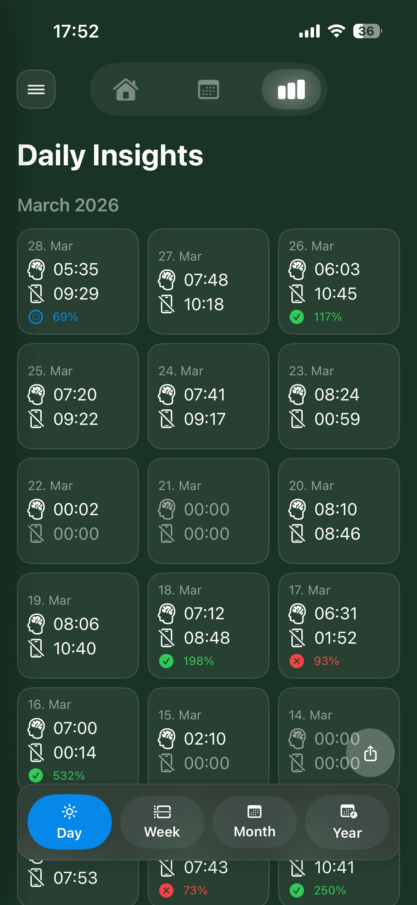Tap brain focus icon on 25. Mar card
This screenshot has width=417, height=905.
pyautogui.click(x=36, y=394)
